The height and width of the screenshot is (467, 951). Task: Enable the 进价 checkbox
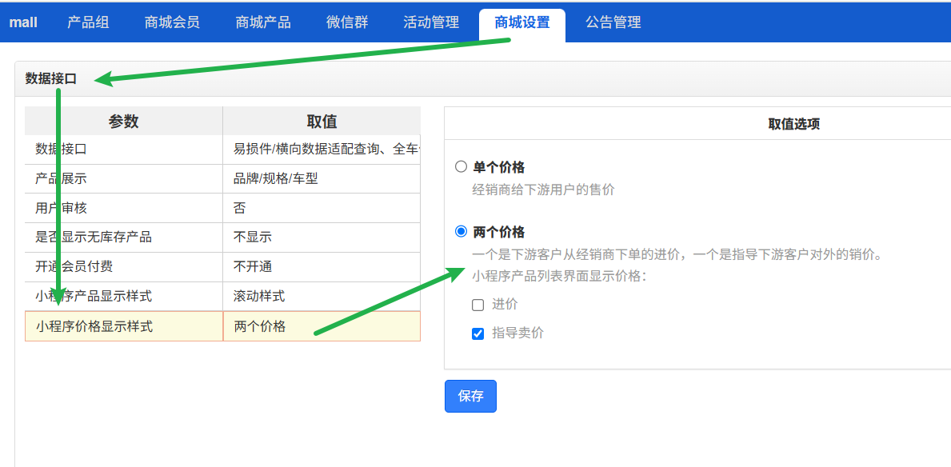478,305
